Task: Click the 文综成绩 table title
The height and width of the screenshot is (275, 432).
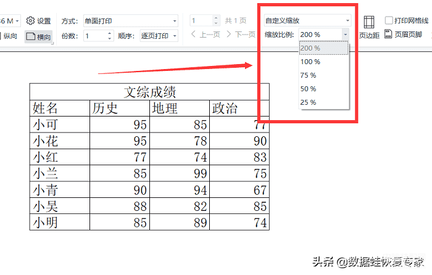Action: tap(149, 92)
